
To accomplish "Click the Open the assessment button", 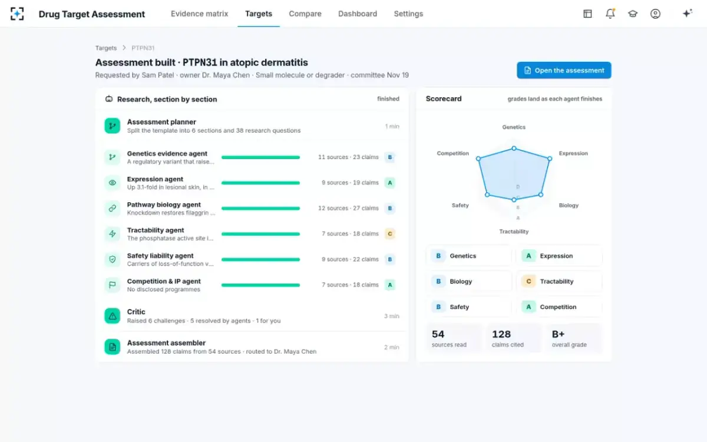I will click(564, 70).
